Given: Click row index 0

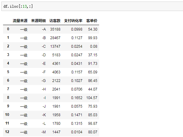Looking at the screenshot, I should [8, 29].
